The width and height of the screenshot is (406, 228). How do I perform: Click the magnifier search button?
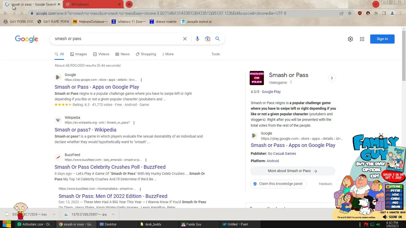(x=217, y=39)
